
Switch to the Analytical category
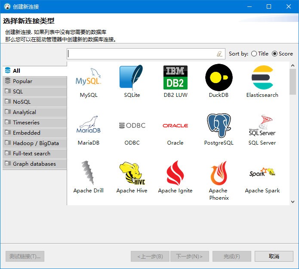[35, 112]
